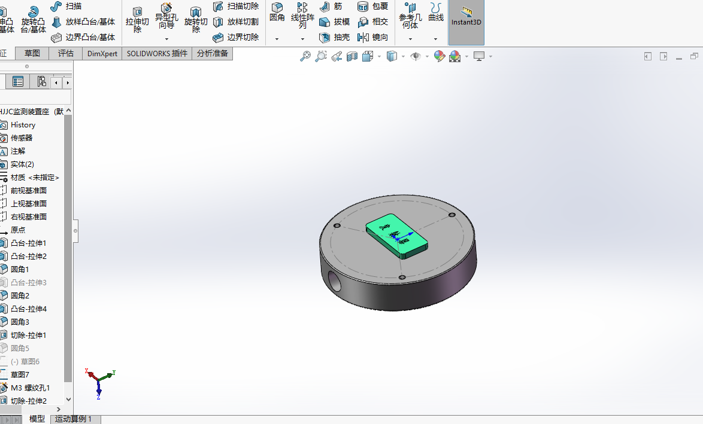Activate the 旋转凸台/基体 revolve tool
This screenshot has width=703, height=424.
[33, 20]
